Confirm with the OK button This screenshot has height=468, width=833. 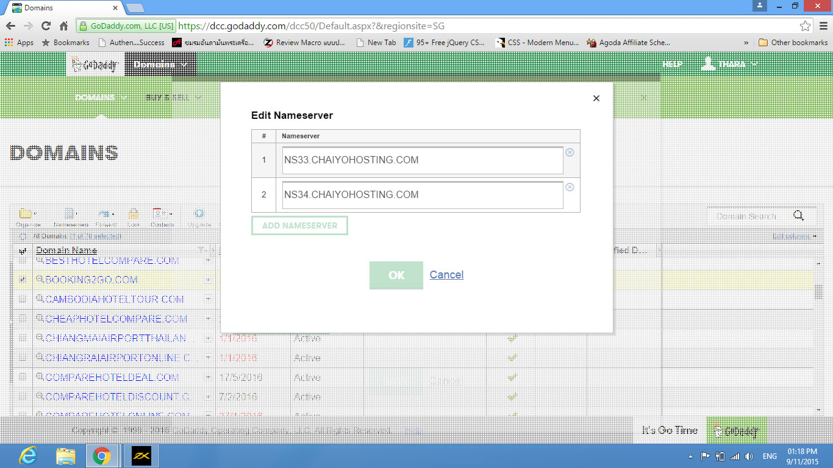pos(396,275)
